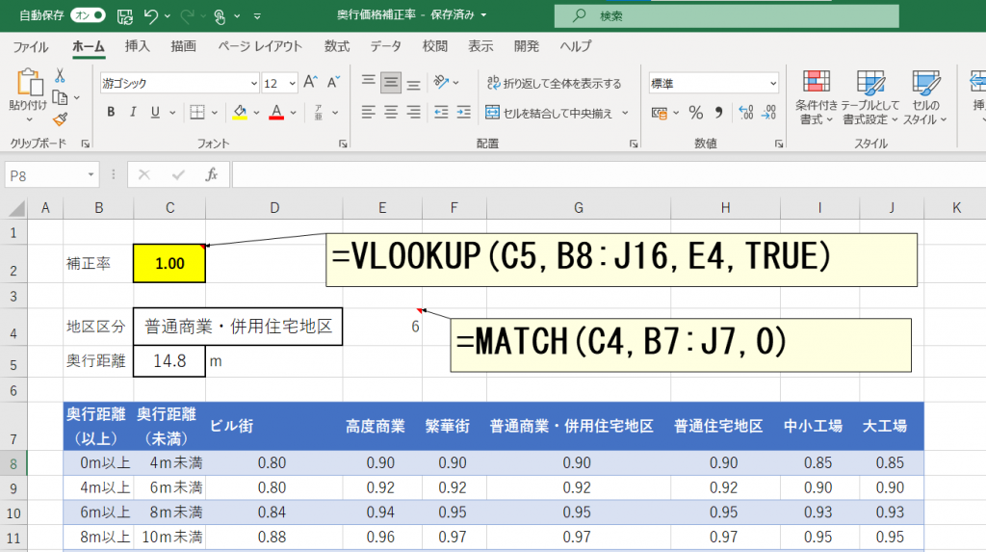986x552 pixels.
Task: Toggle the AutoSave switch off
Action: [x=88, y=16]
